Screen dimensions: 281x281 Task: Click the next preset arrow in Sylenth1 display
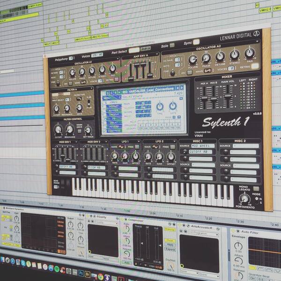[x=182, y=88]
